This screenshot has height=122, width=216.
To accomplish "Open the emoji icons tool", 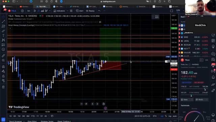I will point(3,49).
